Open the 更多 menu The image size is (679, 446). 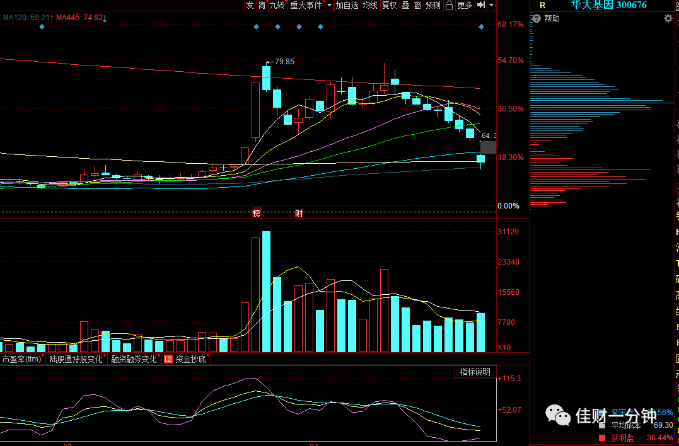coord(465,5)
